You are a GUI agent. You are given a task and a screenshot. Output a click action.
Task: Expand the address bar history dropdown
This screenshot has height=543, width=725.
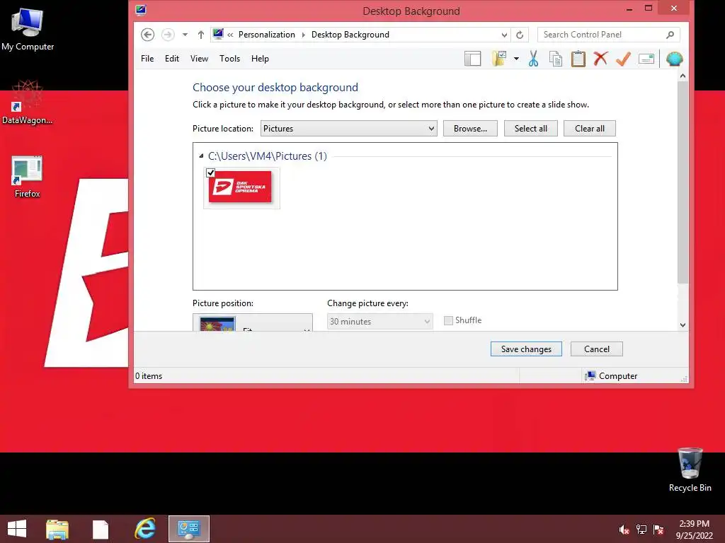[504, 35]
